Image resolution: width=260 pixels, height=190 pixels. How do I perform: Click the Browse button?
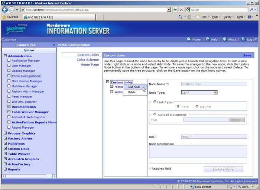coord(237,120)
